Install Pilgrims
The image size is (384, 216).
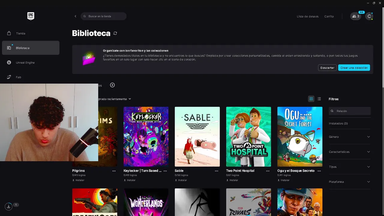pyautogui.click(x=78, y=180)
